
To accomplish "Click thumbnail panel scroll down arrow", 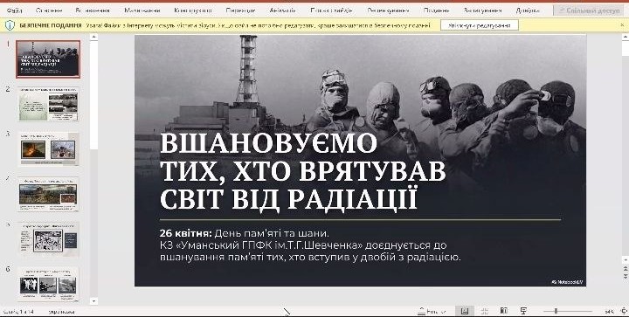I will [93, 301].
